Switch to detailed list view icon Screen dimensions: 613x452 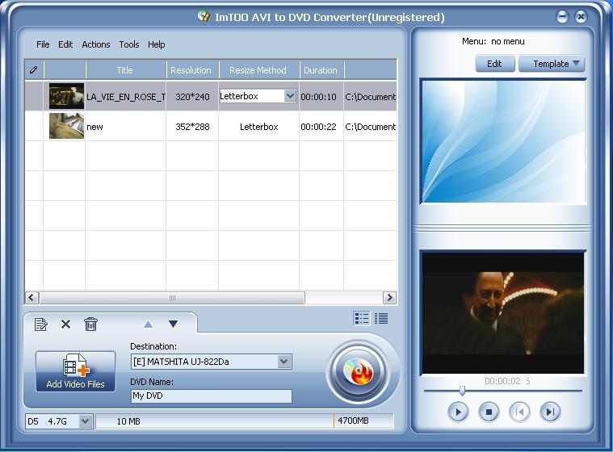381,318
